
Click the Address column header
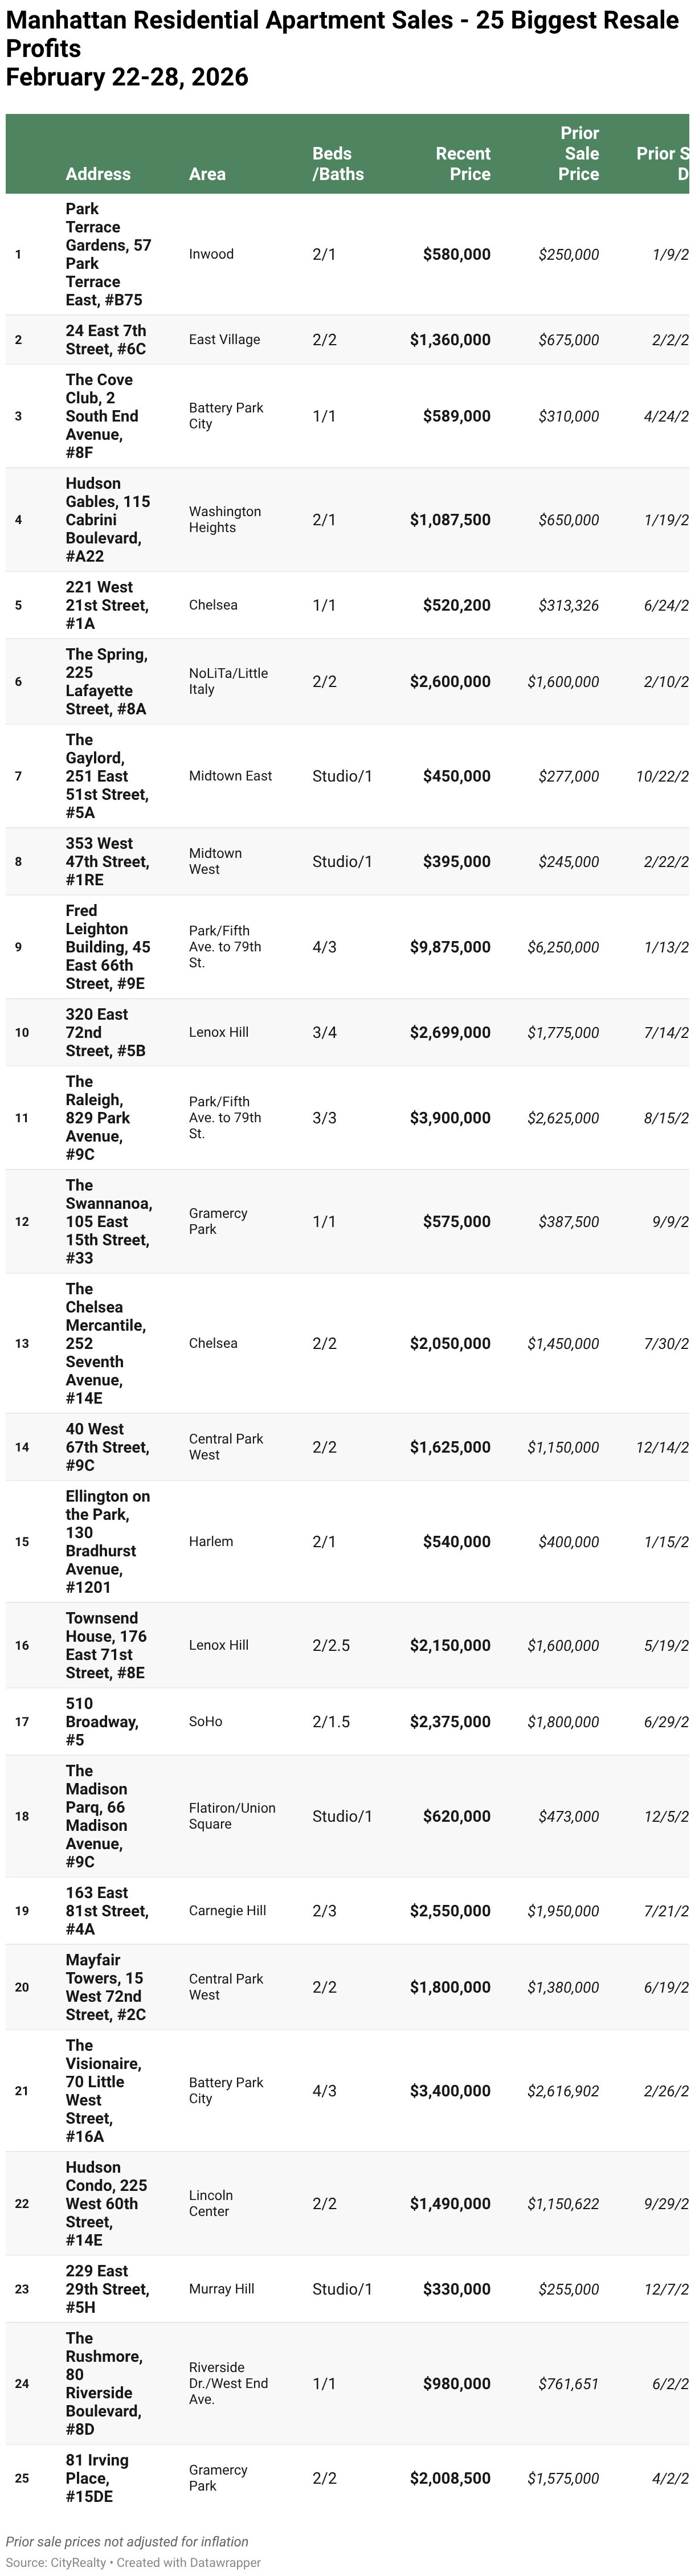click(98, 174)
